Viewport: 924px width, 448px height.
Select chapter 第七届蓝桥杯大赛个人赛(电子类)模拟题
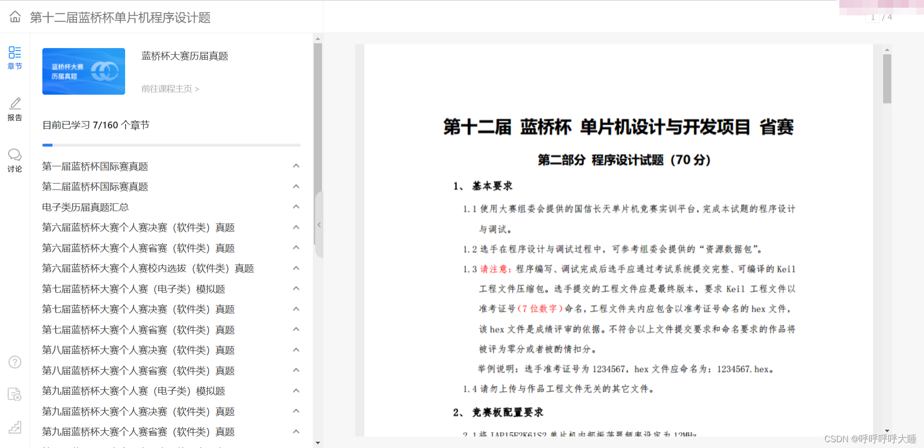point(134,289)
